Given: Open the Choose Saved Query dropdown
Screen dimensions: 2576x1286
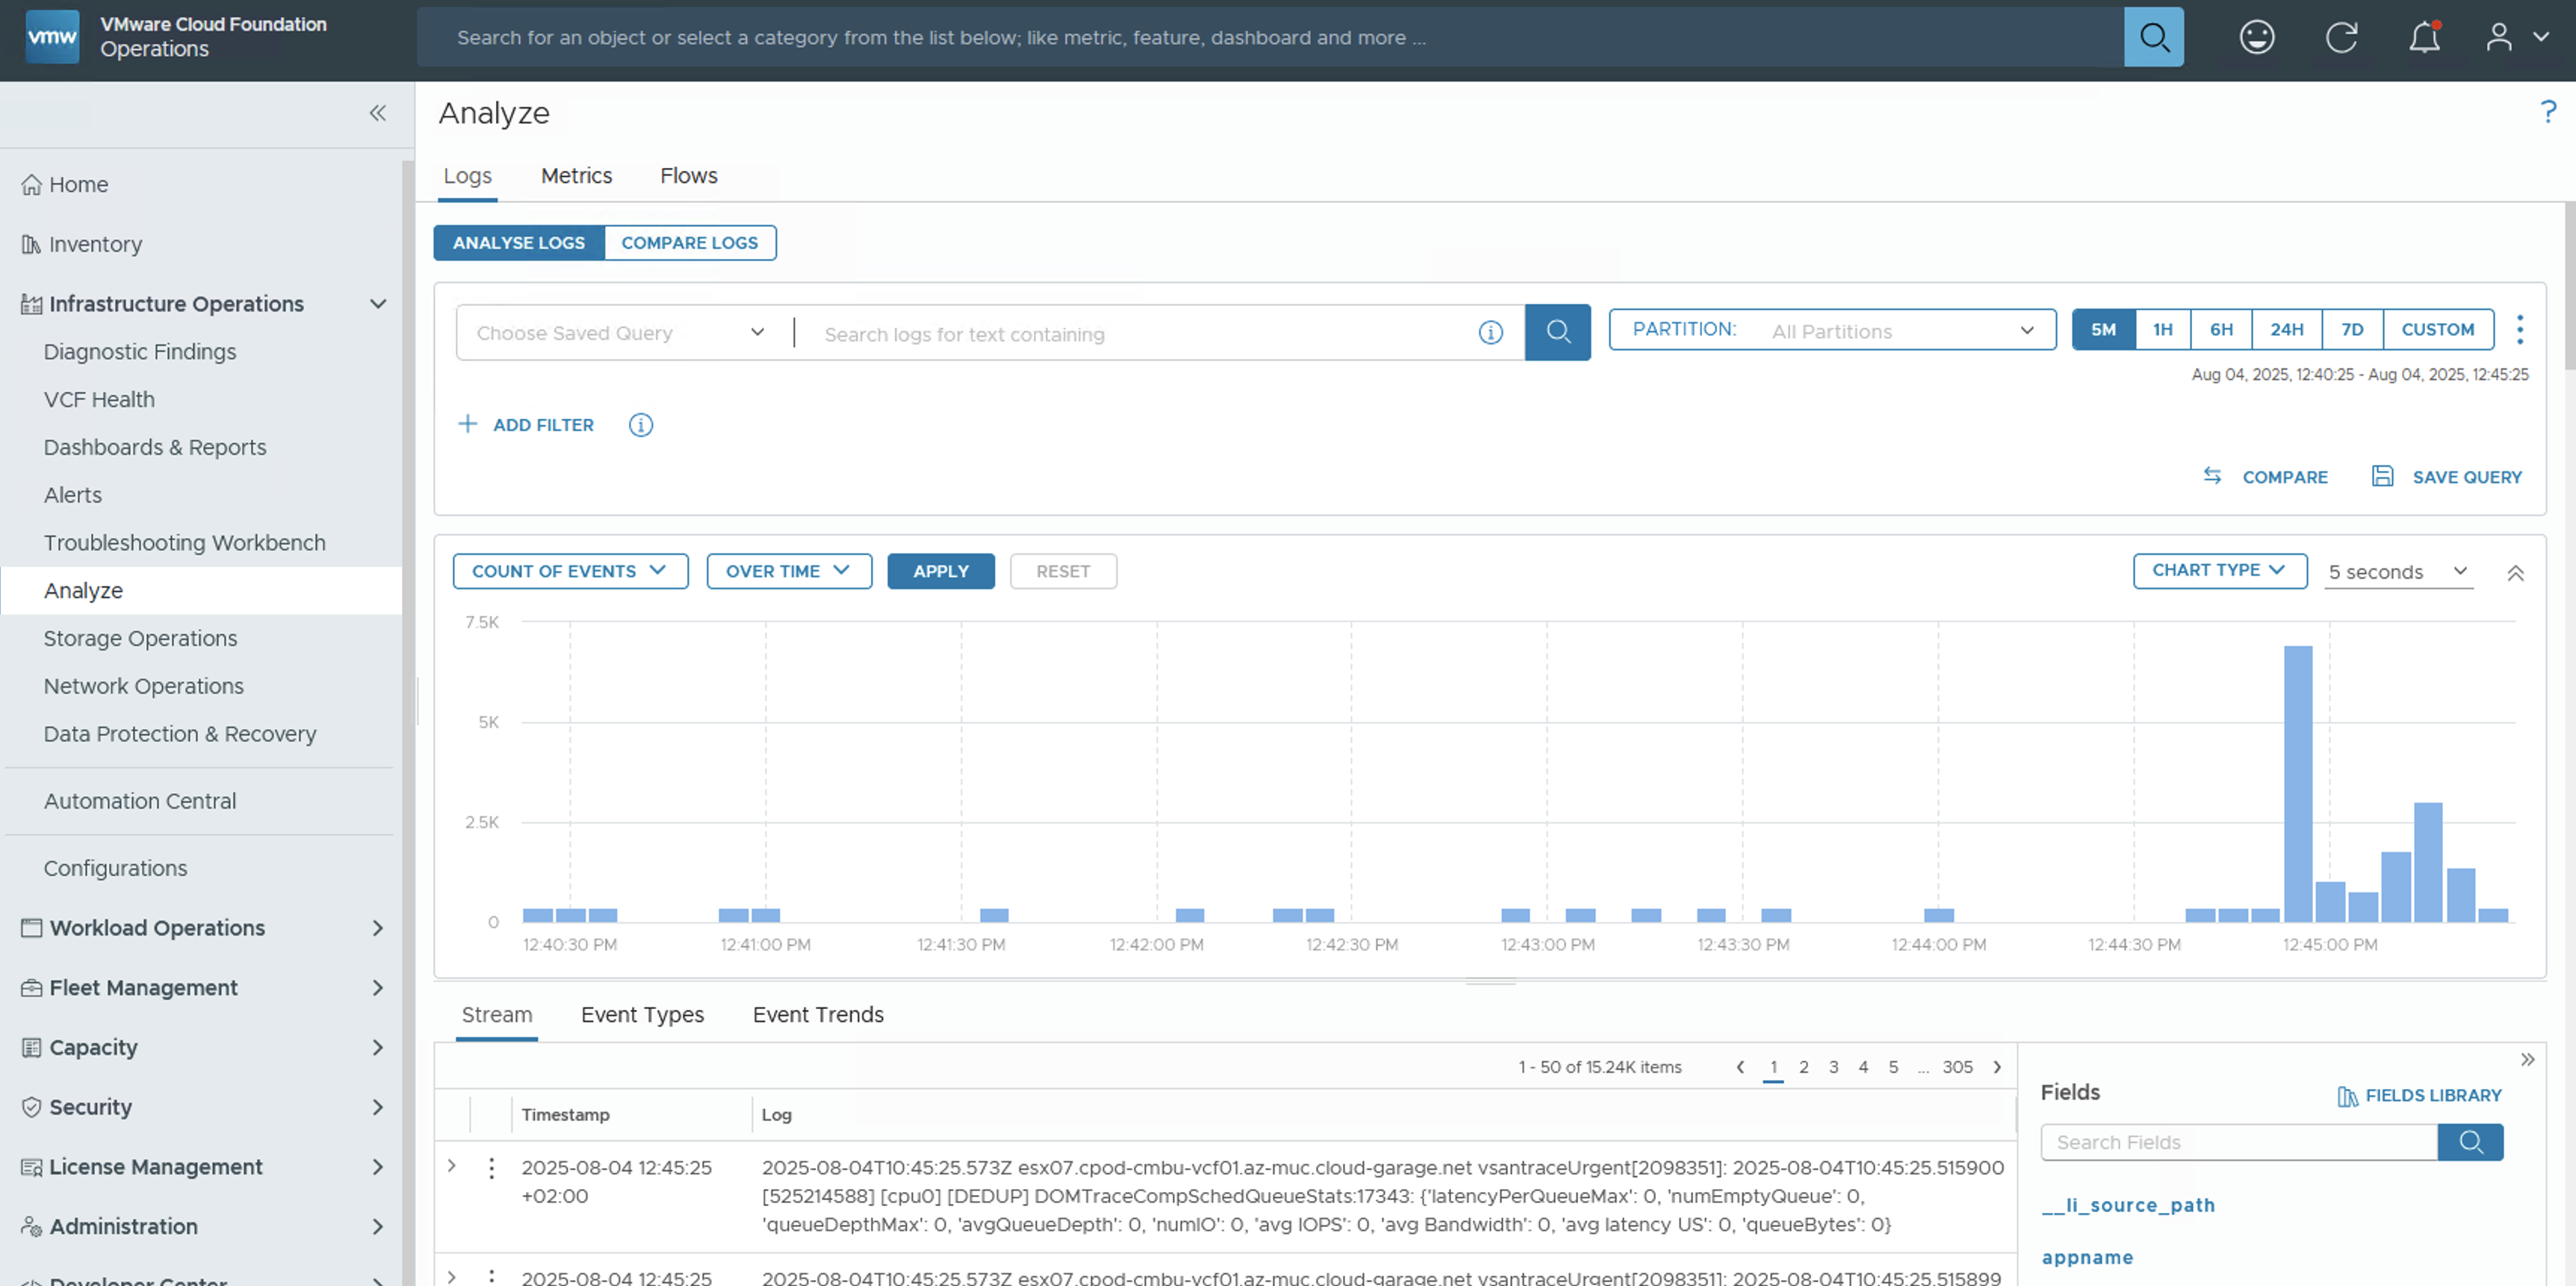Looking at the screenshot, I should [620, 333].
